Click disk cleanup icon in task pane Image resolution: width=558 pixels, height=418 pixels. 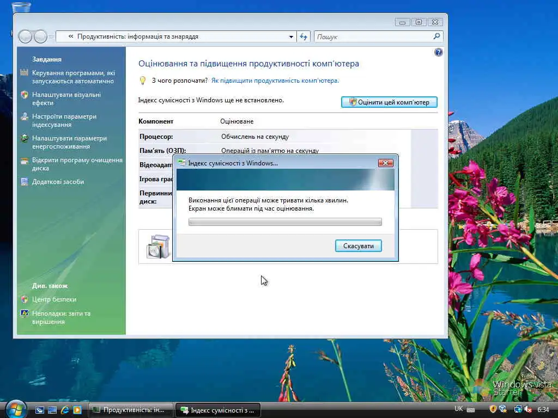pos(24,161)
